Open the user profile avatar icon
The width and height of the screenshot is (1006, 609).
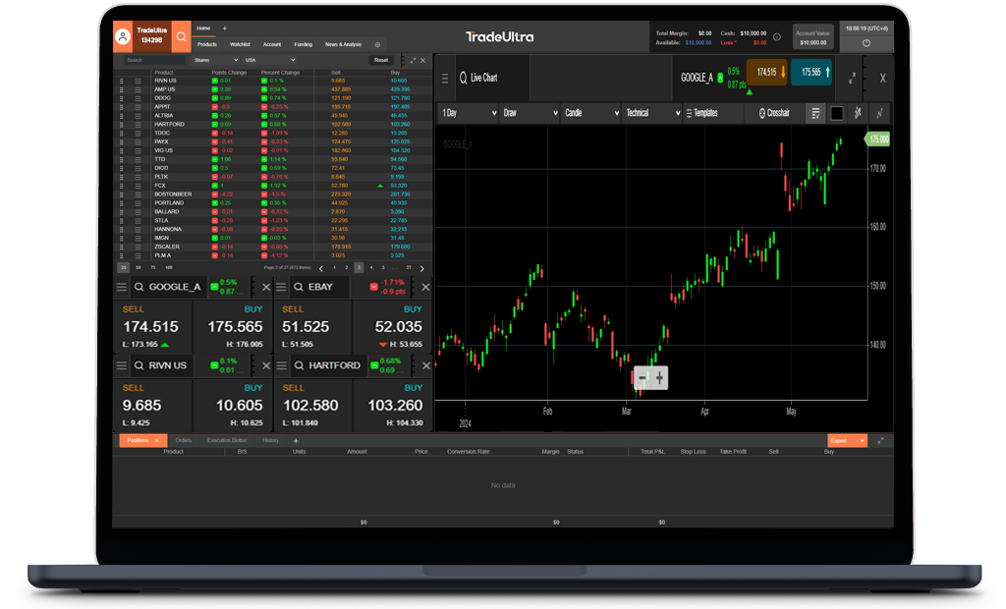tap(123, 37)
